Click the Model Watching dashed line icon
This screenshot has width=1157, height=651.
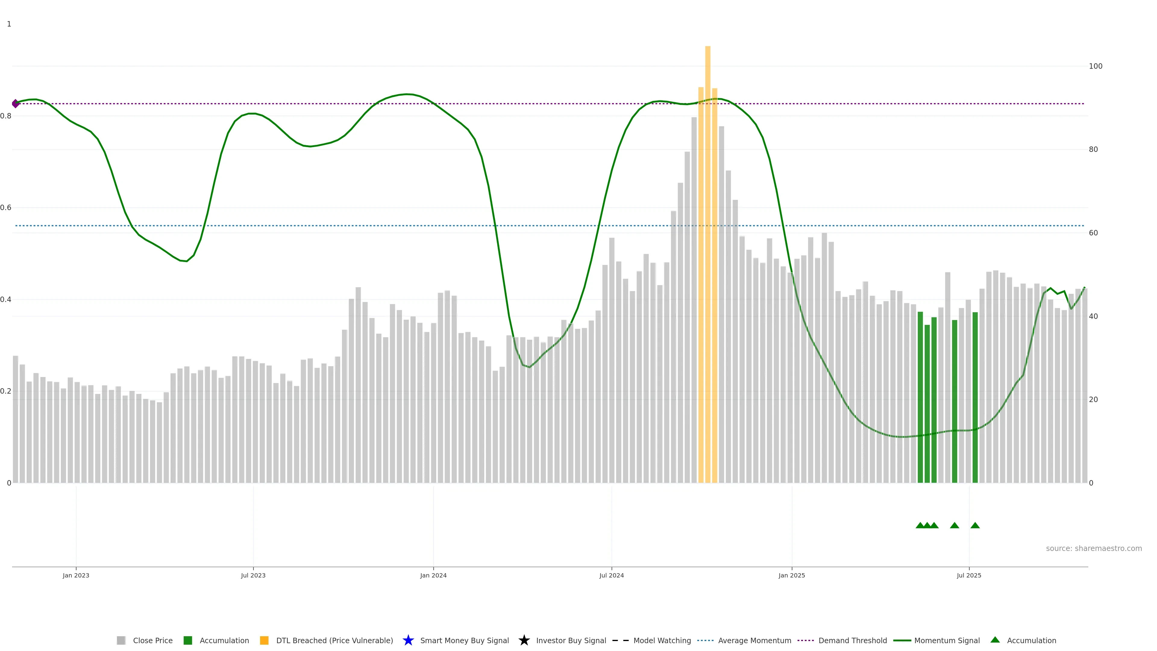620,640
